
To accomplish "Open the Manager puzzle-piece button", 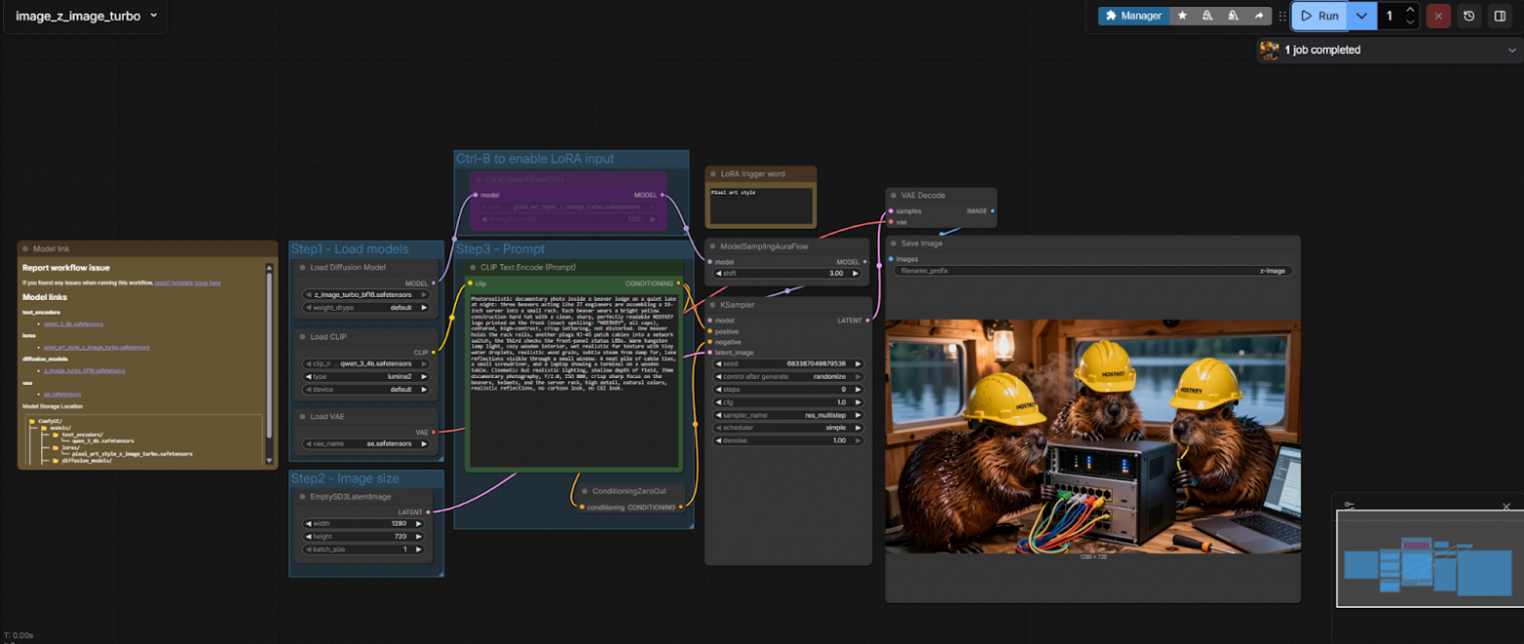I will (x=1133, y=16).
